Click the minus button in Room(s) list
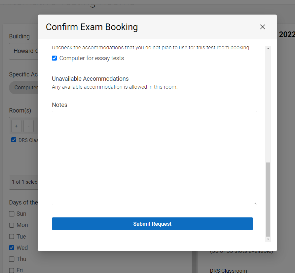The height and width of the screenshot is (273, 295). click(29, 126)
